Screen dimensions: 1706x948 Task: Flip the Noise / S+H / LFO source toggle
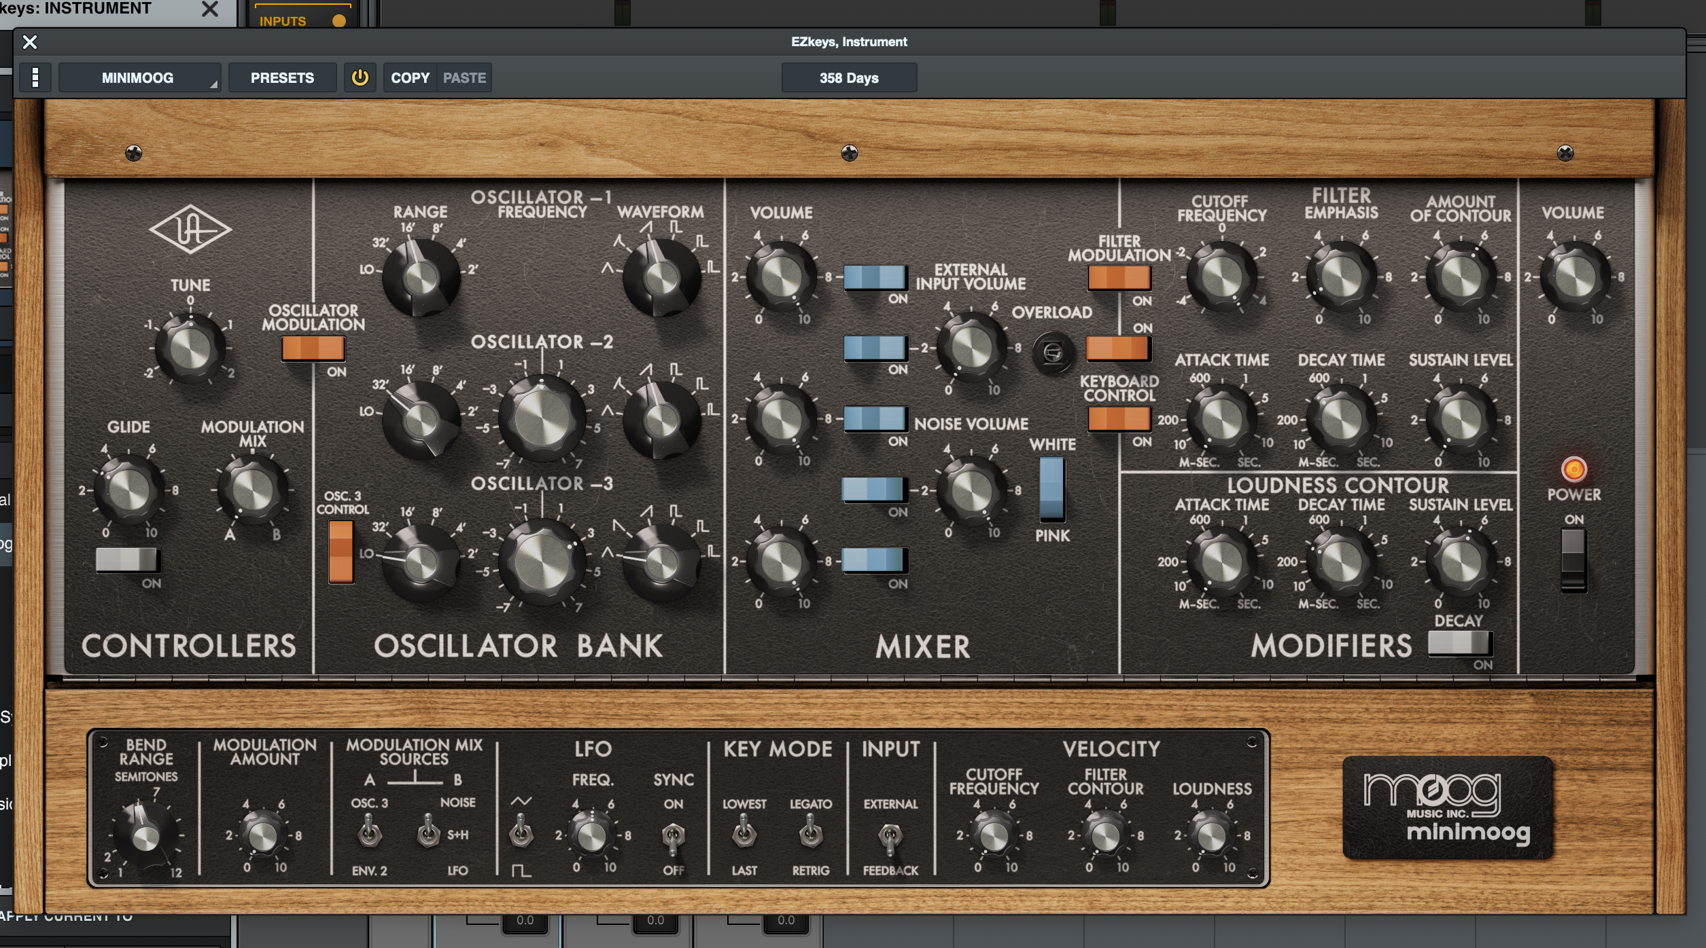428,833
